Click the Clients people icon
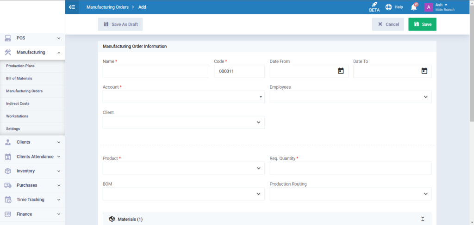 pos(8,142)
